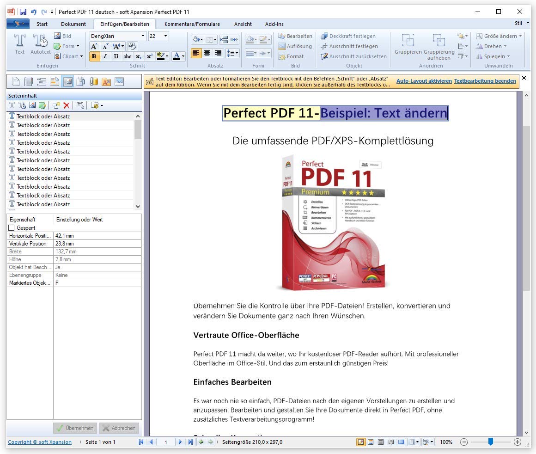Open the Add-Ins tab
Screen dimensions: 536x454
274,24
